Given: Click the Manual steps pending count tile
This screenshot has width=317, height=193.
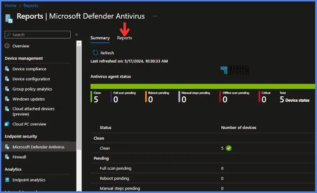Looking at the screenshot, I should pos(194,97).
